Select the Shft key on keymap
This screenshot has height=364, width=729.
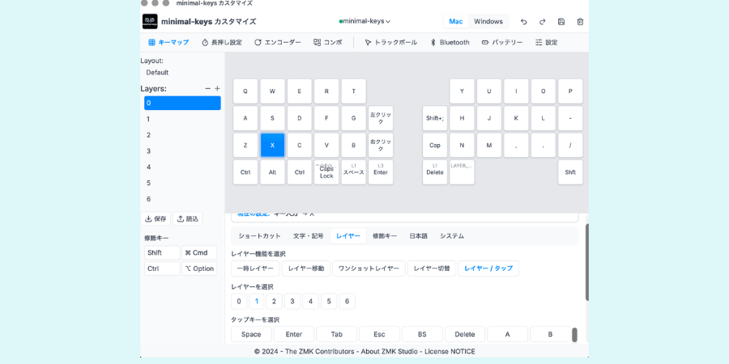point(570,172)
